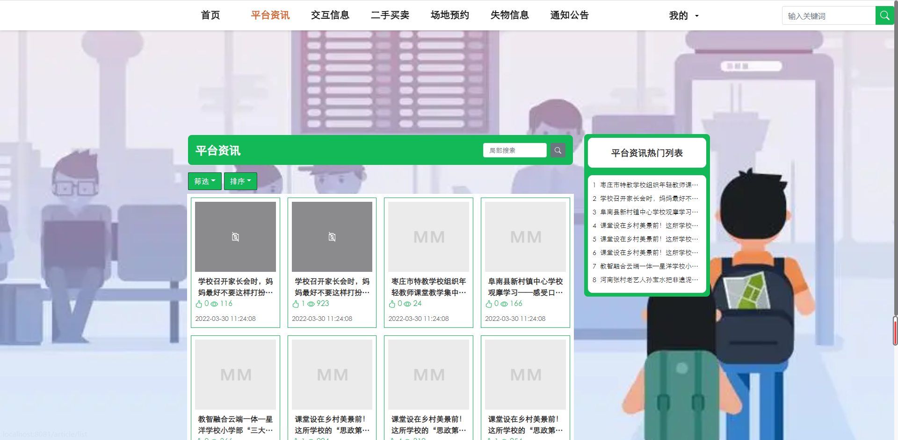Switch to the 二手买卖 tab
This screenshot has width=898, height=440.
(x=390, y=15)
